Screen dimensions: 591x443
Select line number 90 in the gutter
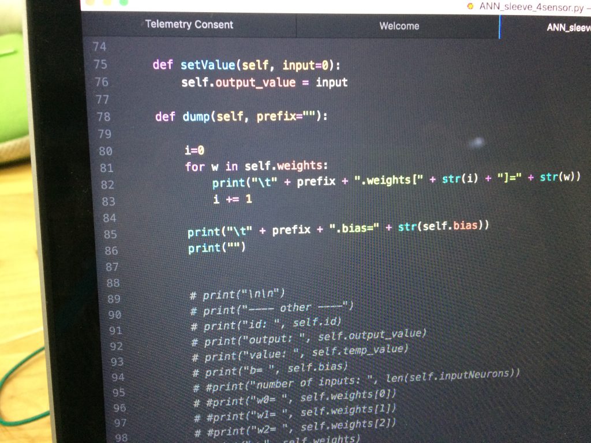tap(115, 314)
